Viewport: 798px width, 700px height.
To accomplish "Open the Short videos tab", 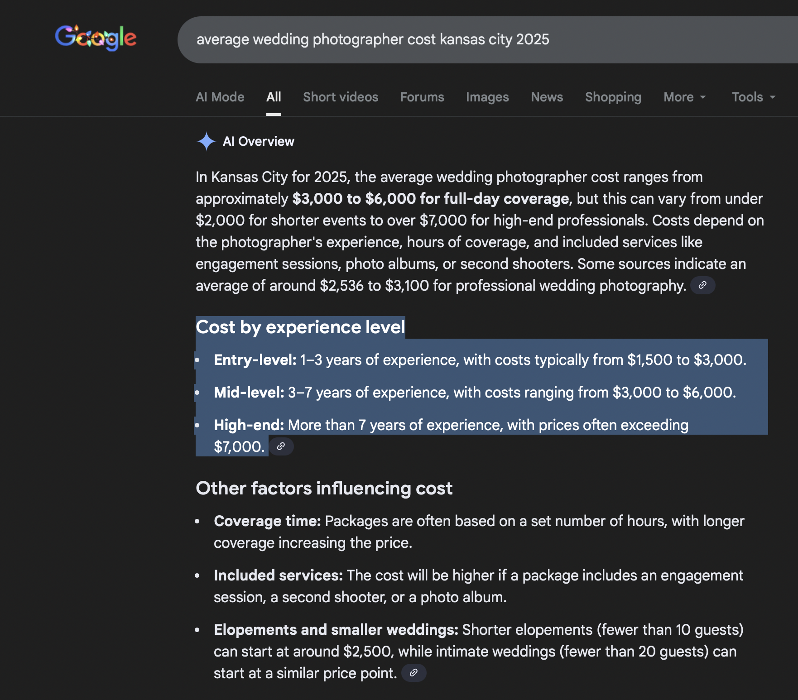I will click(x=340, y=97).
